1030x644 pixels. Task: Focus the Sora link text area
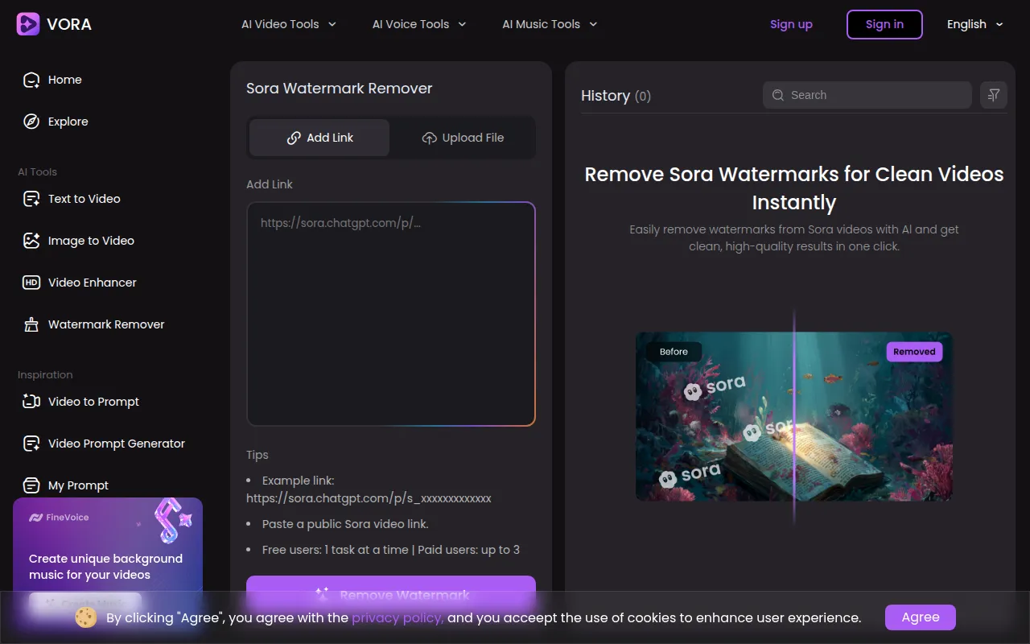[391, 314]
